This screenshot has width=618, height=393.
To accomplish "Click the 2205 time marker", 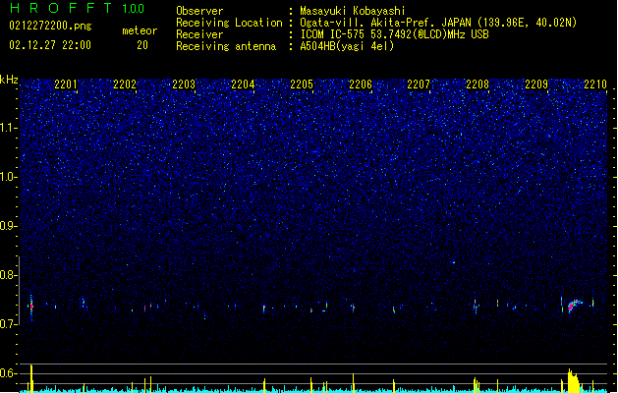I will click(302, 84).
